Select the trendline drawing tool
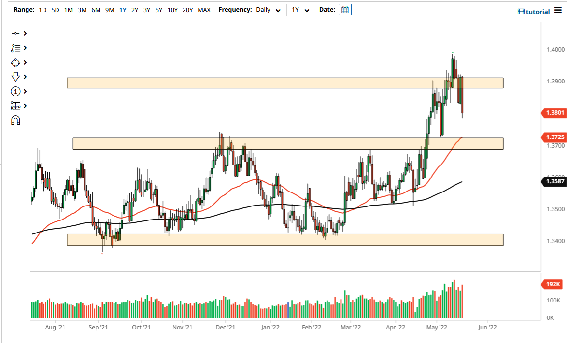Screen dimensions: 568x343 [15, 34]
